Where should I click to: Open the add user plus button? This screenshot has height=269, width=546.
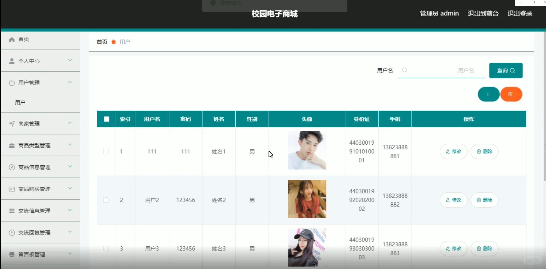pyautogui.click(x=488, y=94)
